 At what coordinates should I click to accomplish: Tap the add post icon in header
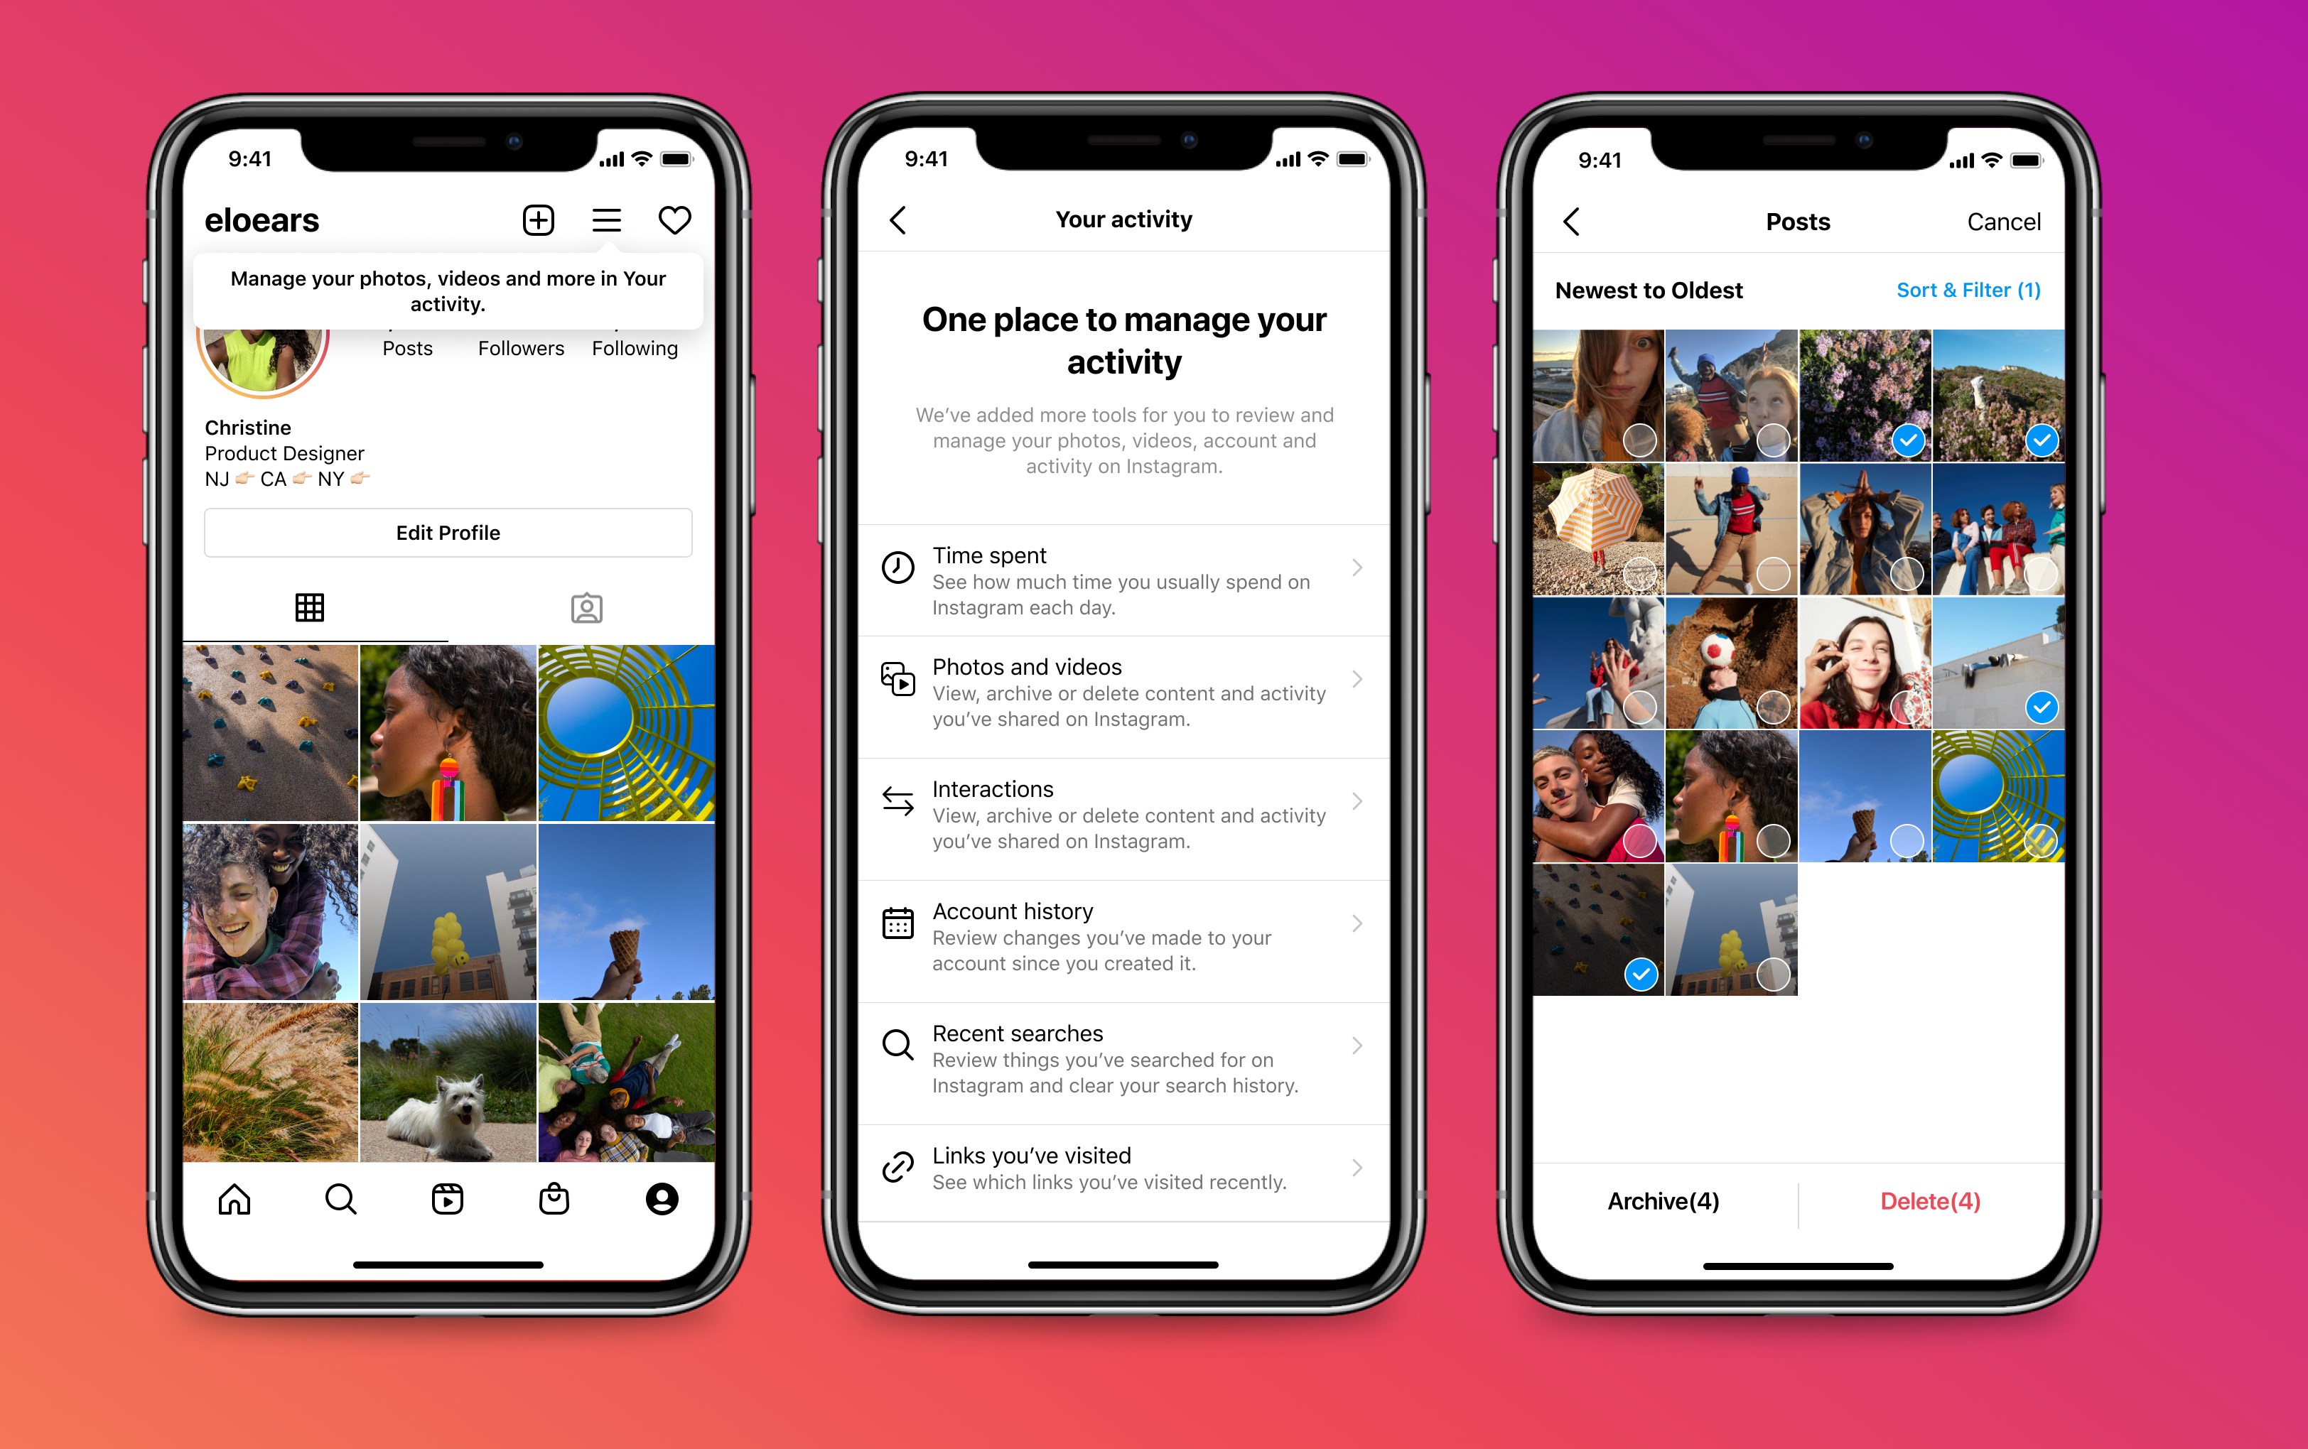538,219
